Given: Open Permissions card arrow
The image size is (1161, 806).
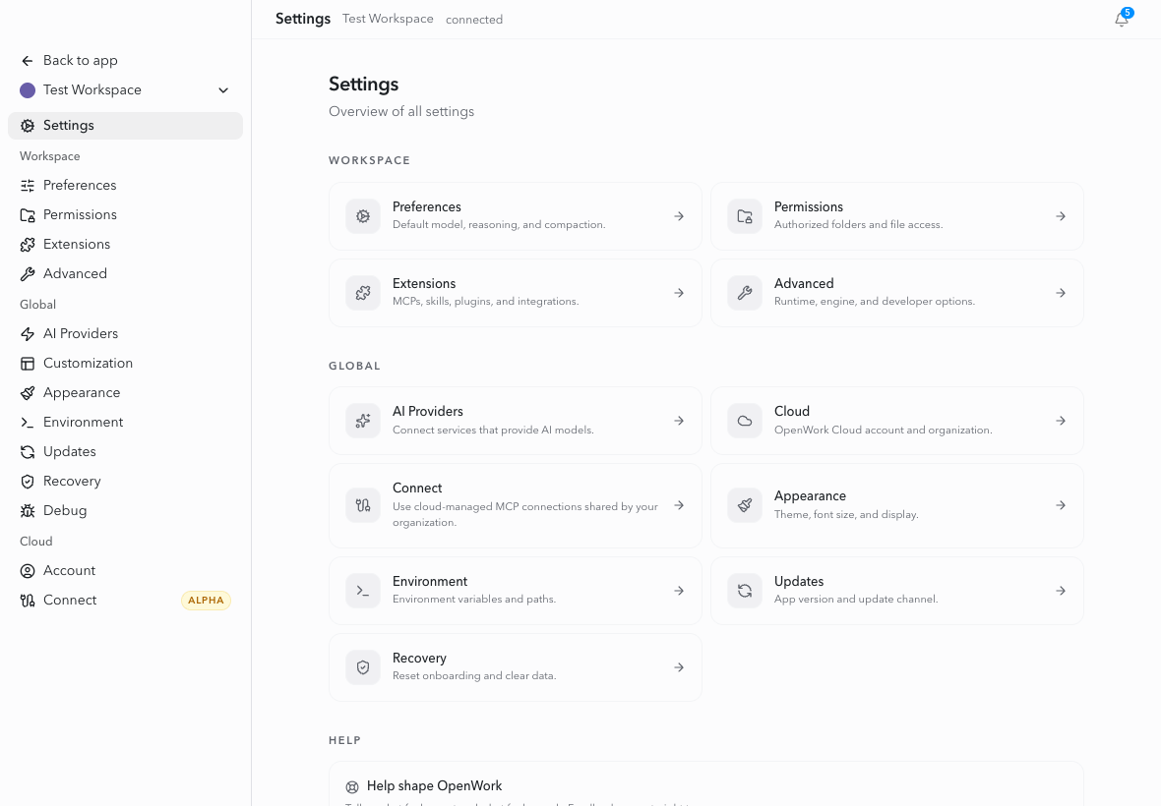Looking at the screenshot, I should click(1061, 216).
